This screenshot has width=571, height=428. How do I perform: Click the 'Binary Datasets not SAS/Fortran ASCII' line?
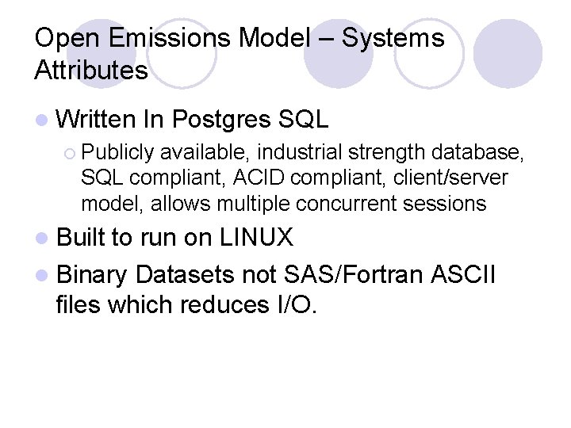tap(276, 275)
